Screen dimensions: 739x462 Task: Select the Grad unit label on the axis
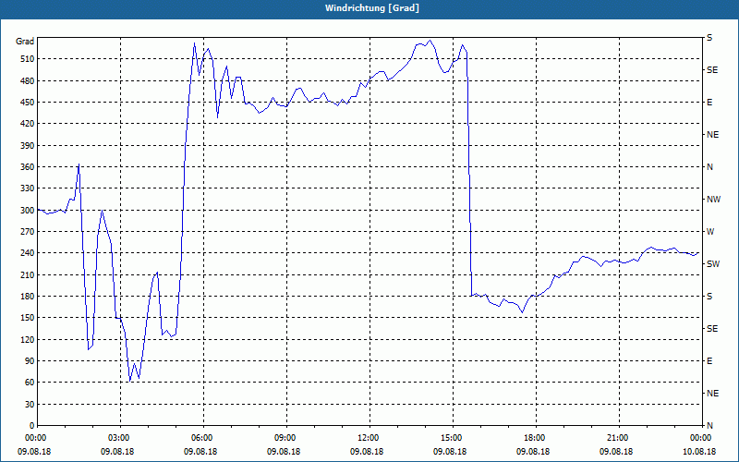25,42
